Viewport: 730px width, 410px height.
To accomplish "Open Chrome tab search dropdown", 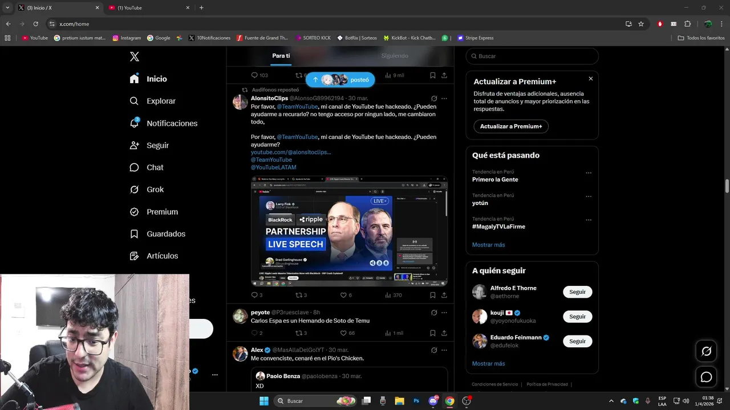I will pyautogui.click(x=7, y=8).
